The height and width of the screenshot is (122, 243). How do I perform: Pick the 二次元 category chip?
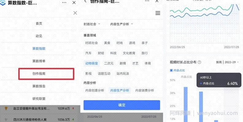(109, 63)
